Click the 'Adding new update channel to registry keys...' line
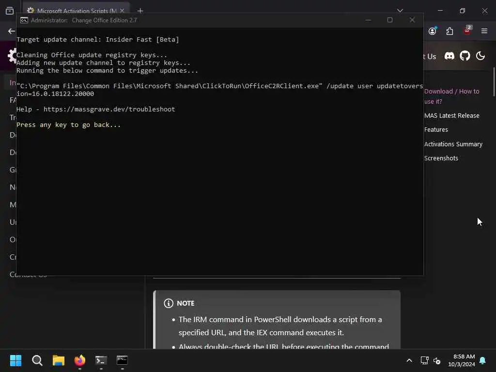Screen dimensions: 496x372 point(104,62)
